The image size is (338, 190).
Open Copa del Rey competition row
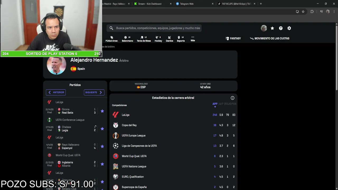coord(173,125)
